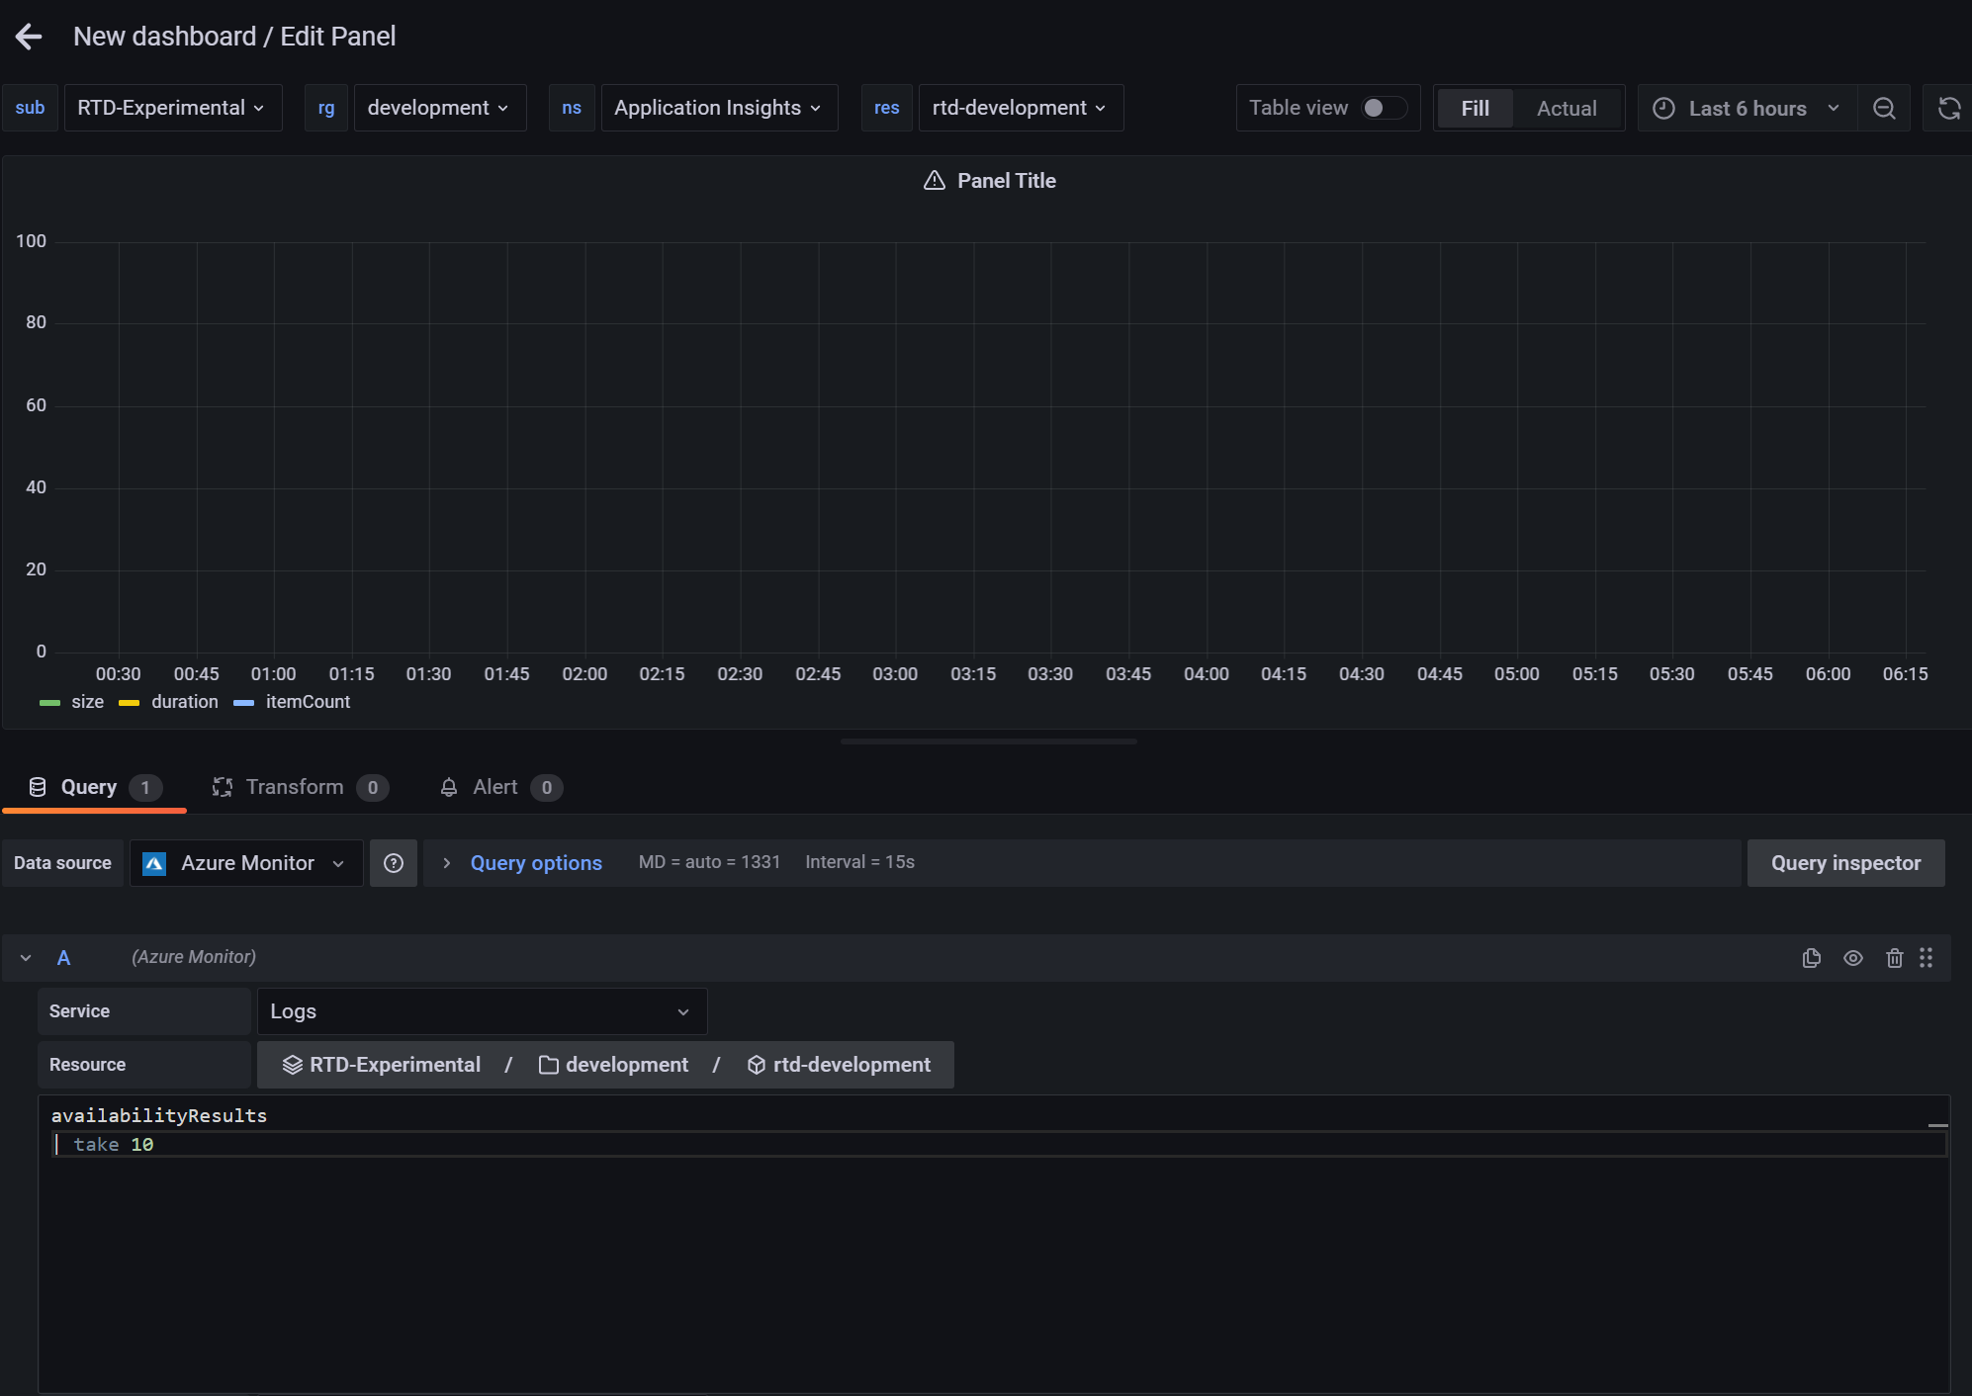The width and height of the screenshot is (1972, 1396).
Task: Delete query A with the trash icon
Action: click(x=1895, y=957)
